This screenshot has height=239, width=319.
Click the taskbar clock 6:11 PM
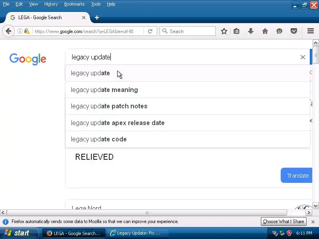pos(304,233)
